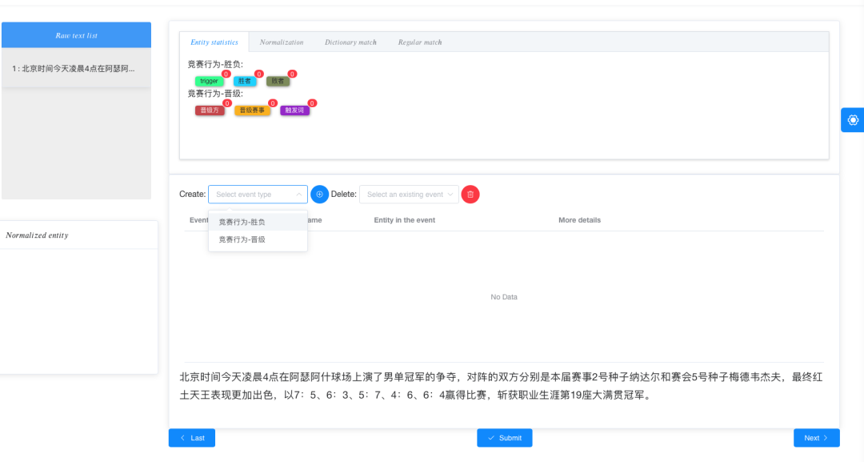Screen dimensions: 864x462
Task: Click the Next button
Action: [x=816, y=437]
